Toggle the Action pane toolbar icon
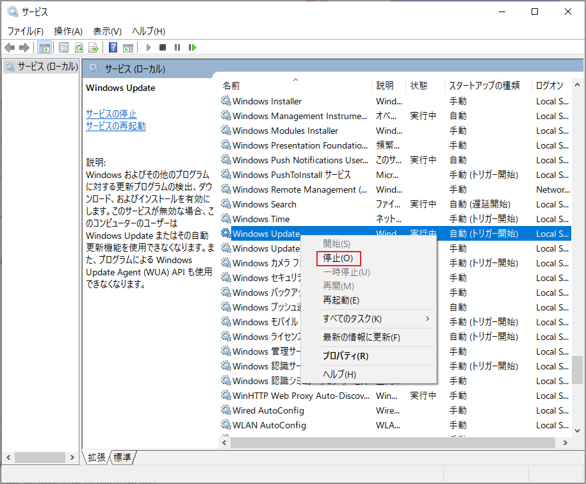Image resolution: width=586 pixels, height=484 pixels. [128, 47]
